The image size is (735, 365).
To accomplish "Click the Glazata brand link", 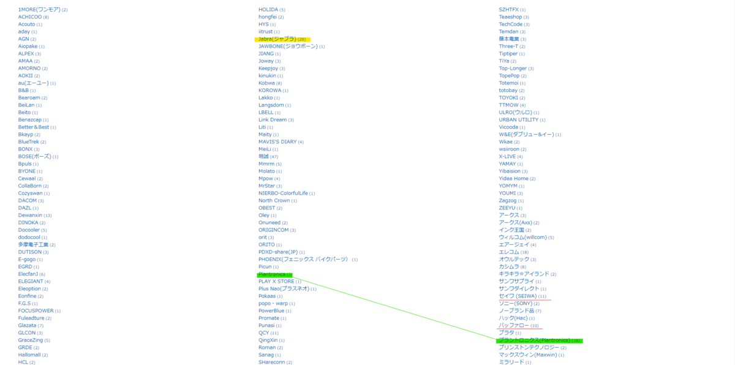I will point(28,326).
